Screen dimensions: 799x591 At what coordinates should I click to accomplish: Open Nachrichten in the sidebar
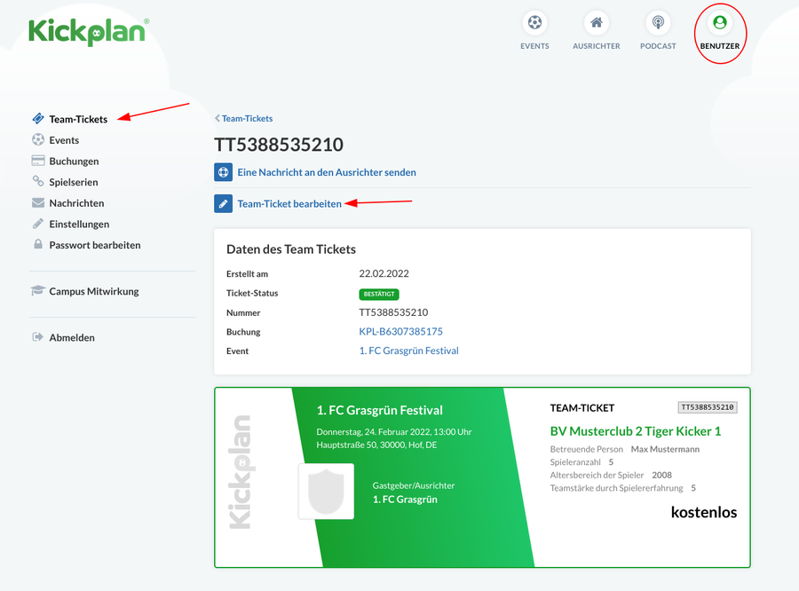pos(76,203)
